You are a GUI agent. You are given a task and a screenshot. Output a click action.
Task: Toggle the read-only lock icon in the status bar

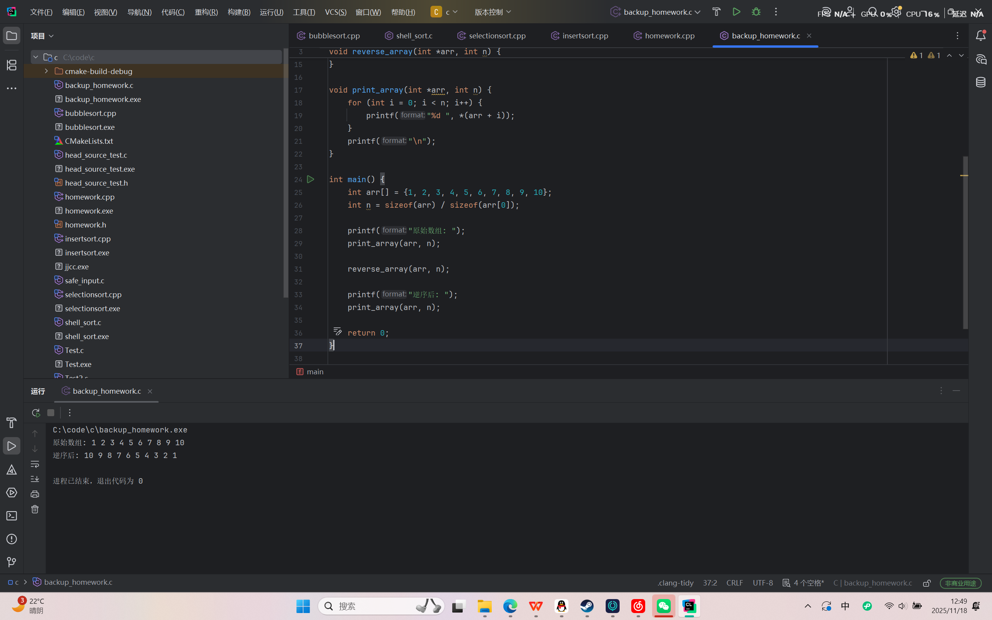[x=927, y=583]
